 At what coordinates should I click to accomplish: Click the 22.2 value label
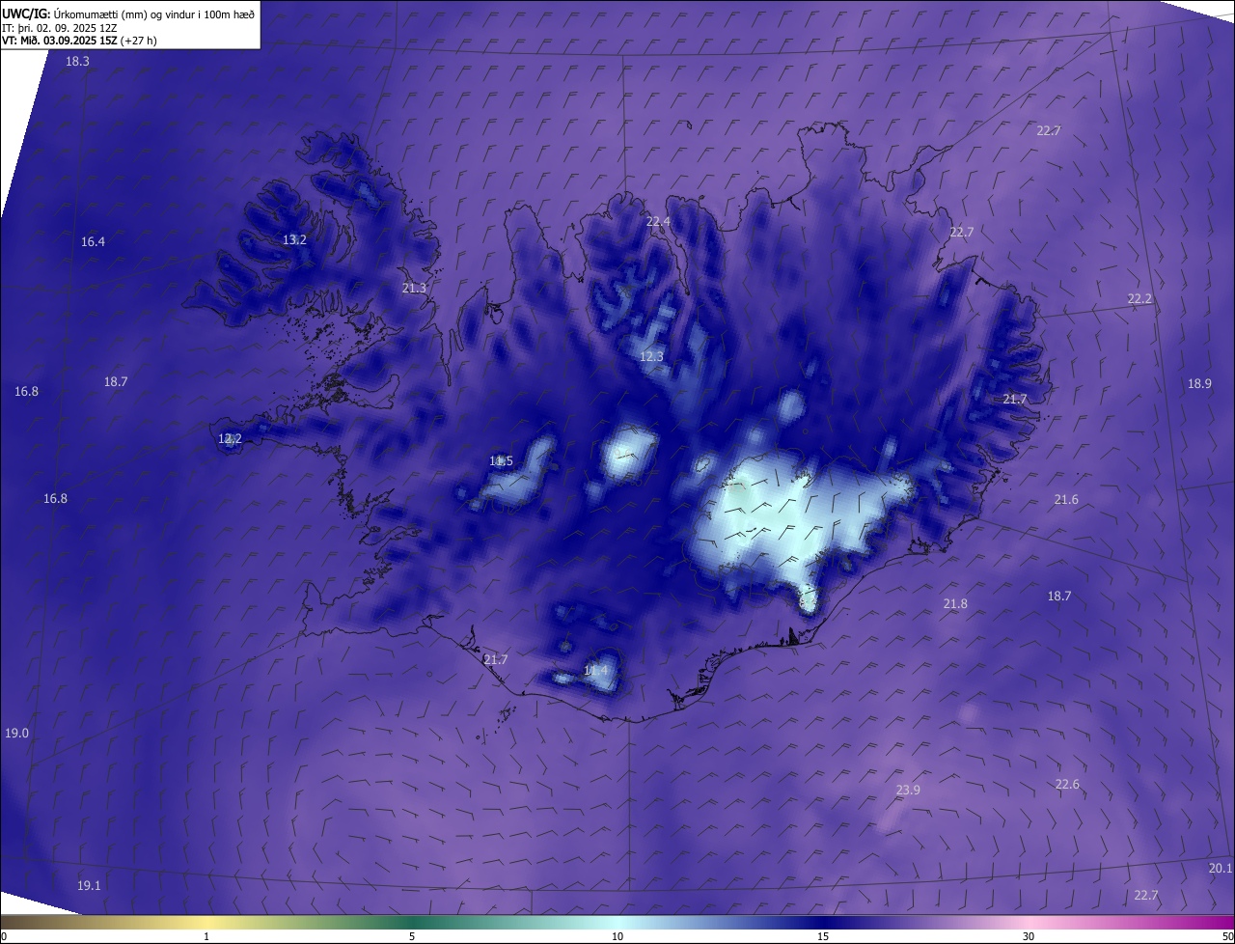(x=1139, y=299)
